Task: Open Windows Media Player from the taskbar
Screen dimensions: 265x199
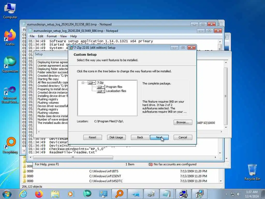Action: (x=71, y=194)
